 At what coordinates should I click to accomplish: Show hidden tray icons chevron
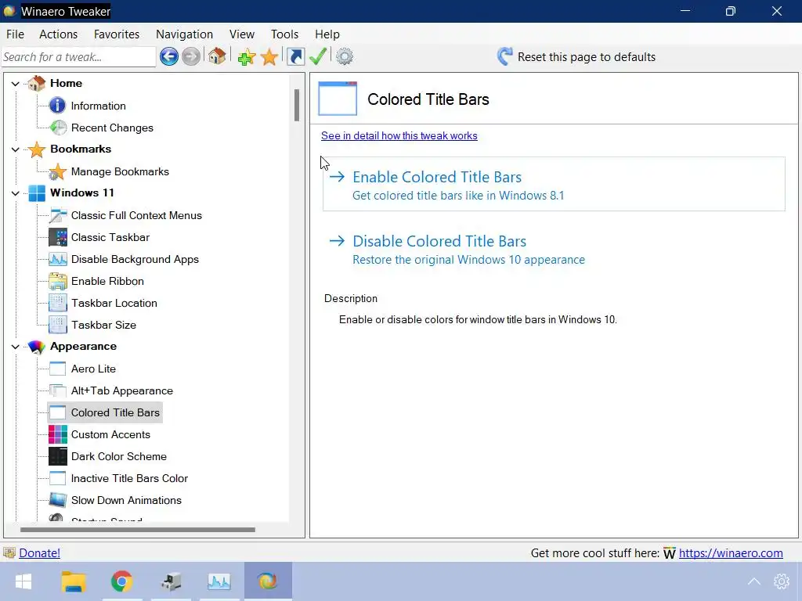tap(754, 581)
